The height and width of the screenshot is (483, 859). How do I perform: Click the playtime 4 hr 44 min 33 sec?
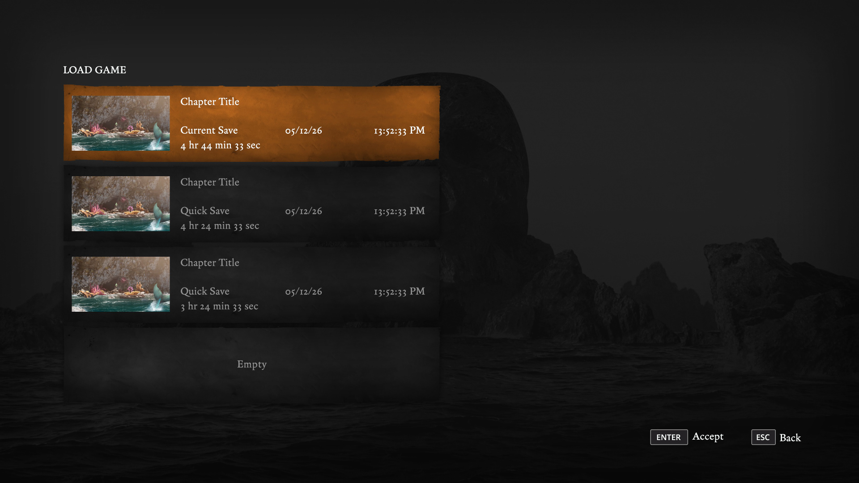click(x=220, y=145)
